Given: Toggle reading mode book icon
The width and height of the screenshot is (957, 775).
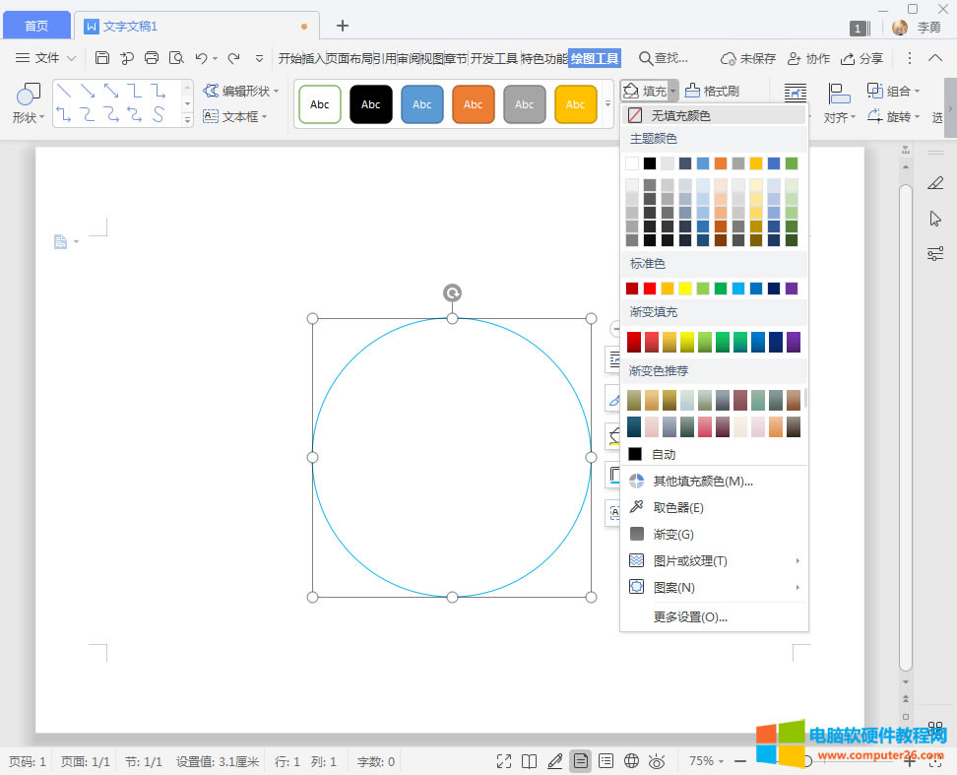Looking at the screenshot, I should click(x=530, y=761).
